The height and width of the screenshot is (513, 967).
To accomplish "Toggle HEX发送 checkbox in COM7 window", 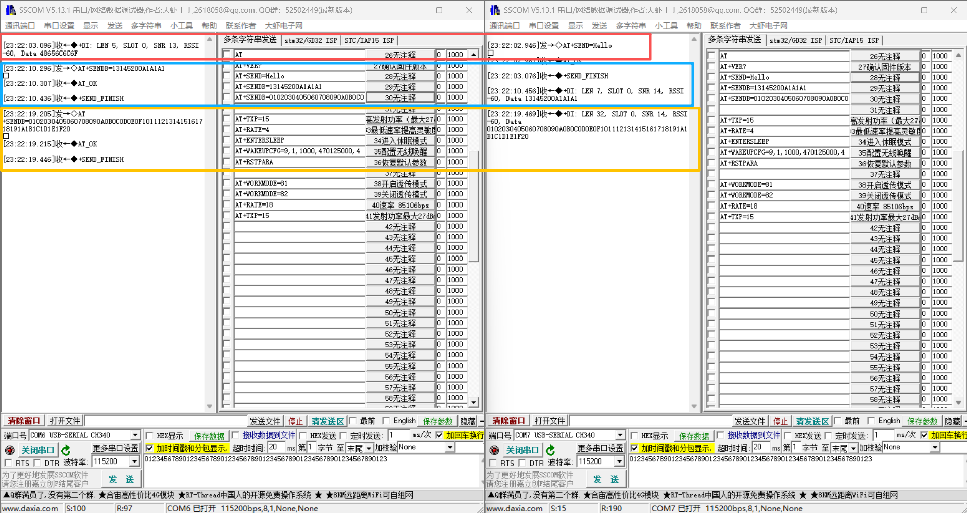I will pos(788,435).
